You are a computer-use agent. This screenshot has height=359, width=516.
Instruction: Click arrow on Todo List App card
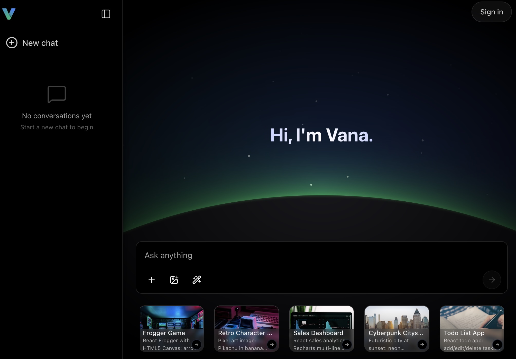point(497,345)
